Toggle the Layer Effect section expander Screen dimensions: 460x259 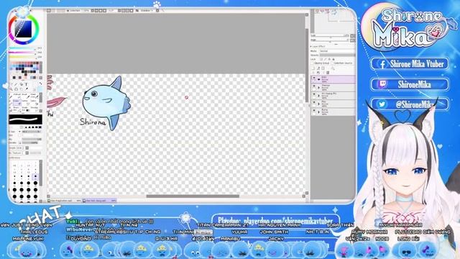[311, 46]
